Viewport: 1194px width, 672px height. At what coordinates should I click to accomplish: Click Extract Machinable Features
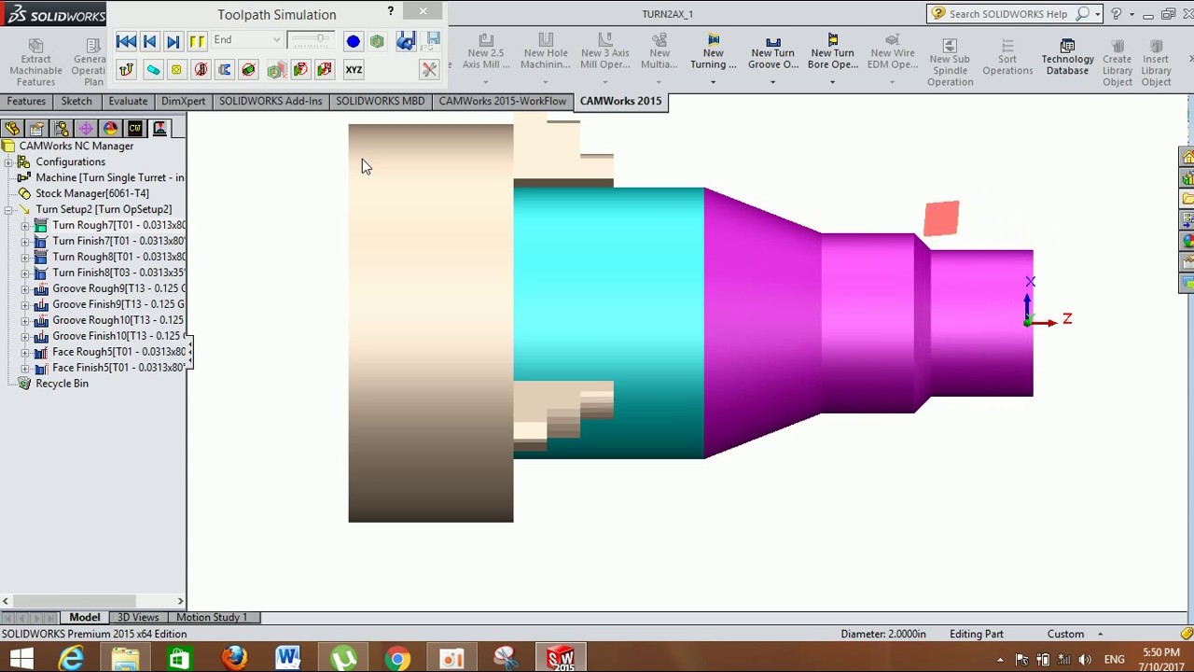coord(35,63)
